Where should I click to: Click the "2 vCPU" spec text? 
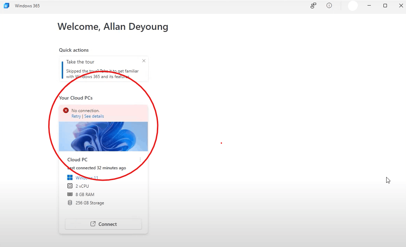pos(82,186)
